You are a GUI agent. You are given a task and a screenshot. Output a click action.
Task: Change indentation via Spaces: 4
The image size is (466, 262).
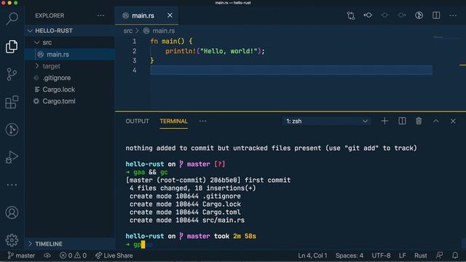(349, 255)
